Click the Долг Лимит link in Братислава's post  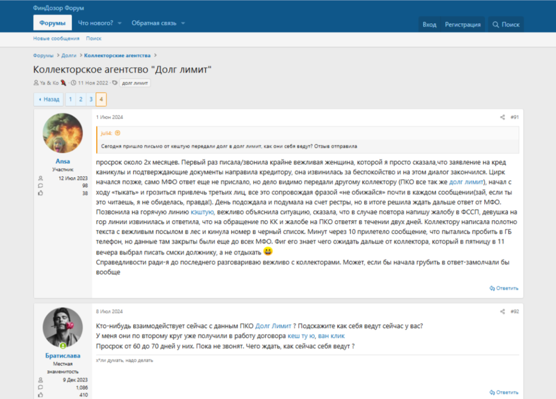pos(273,326)
